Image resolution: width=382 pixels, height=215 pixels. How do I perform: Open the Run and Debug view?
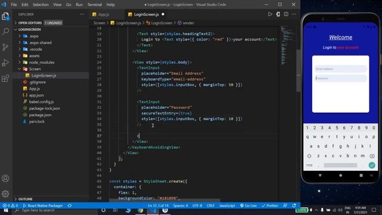click(5, 63)
